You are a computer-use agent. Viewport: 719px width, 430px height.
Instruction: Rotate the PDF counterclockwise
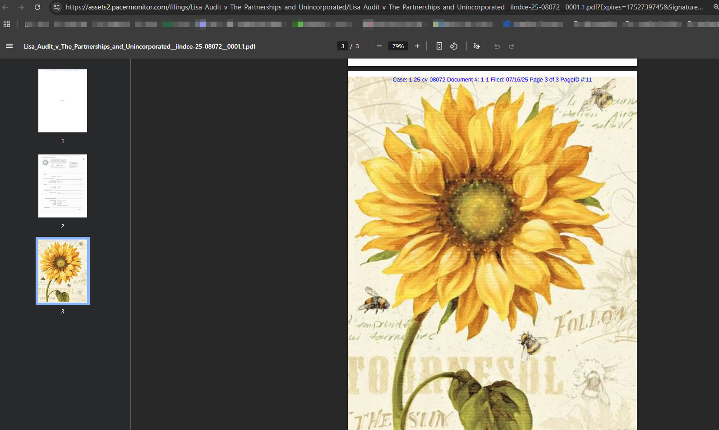coord(454,46)
